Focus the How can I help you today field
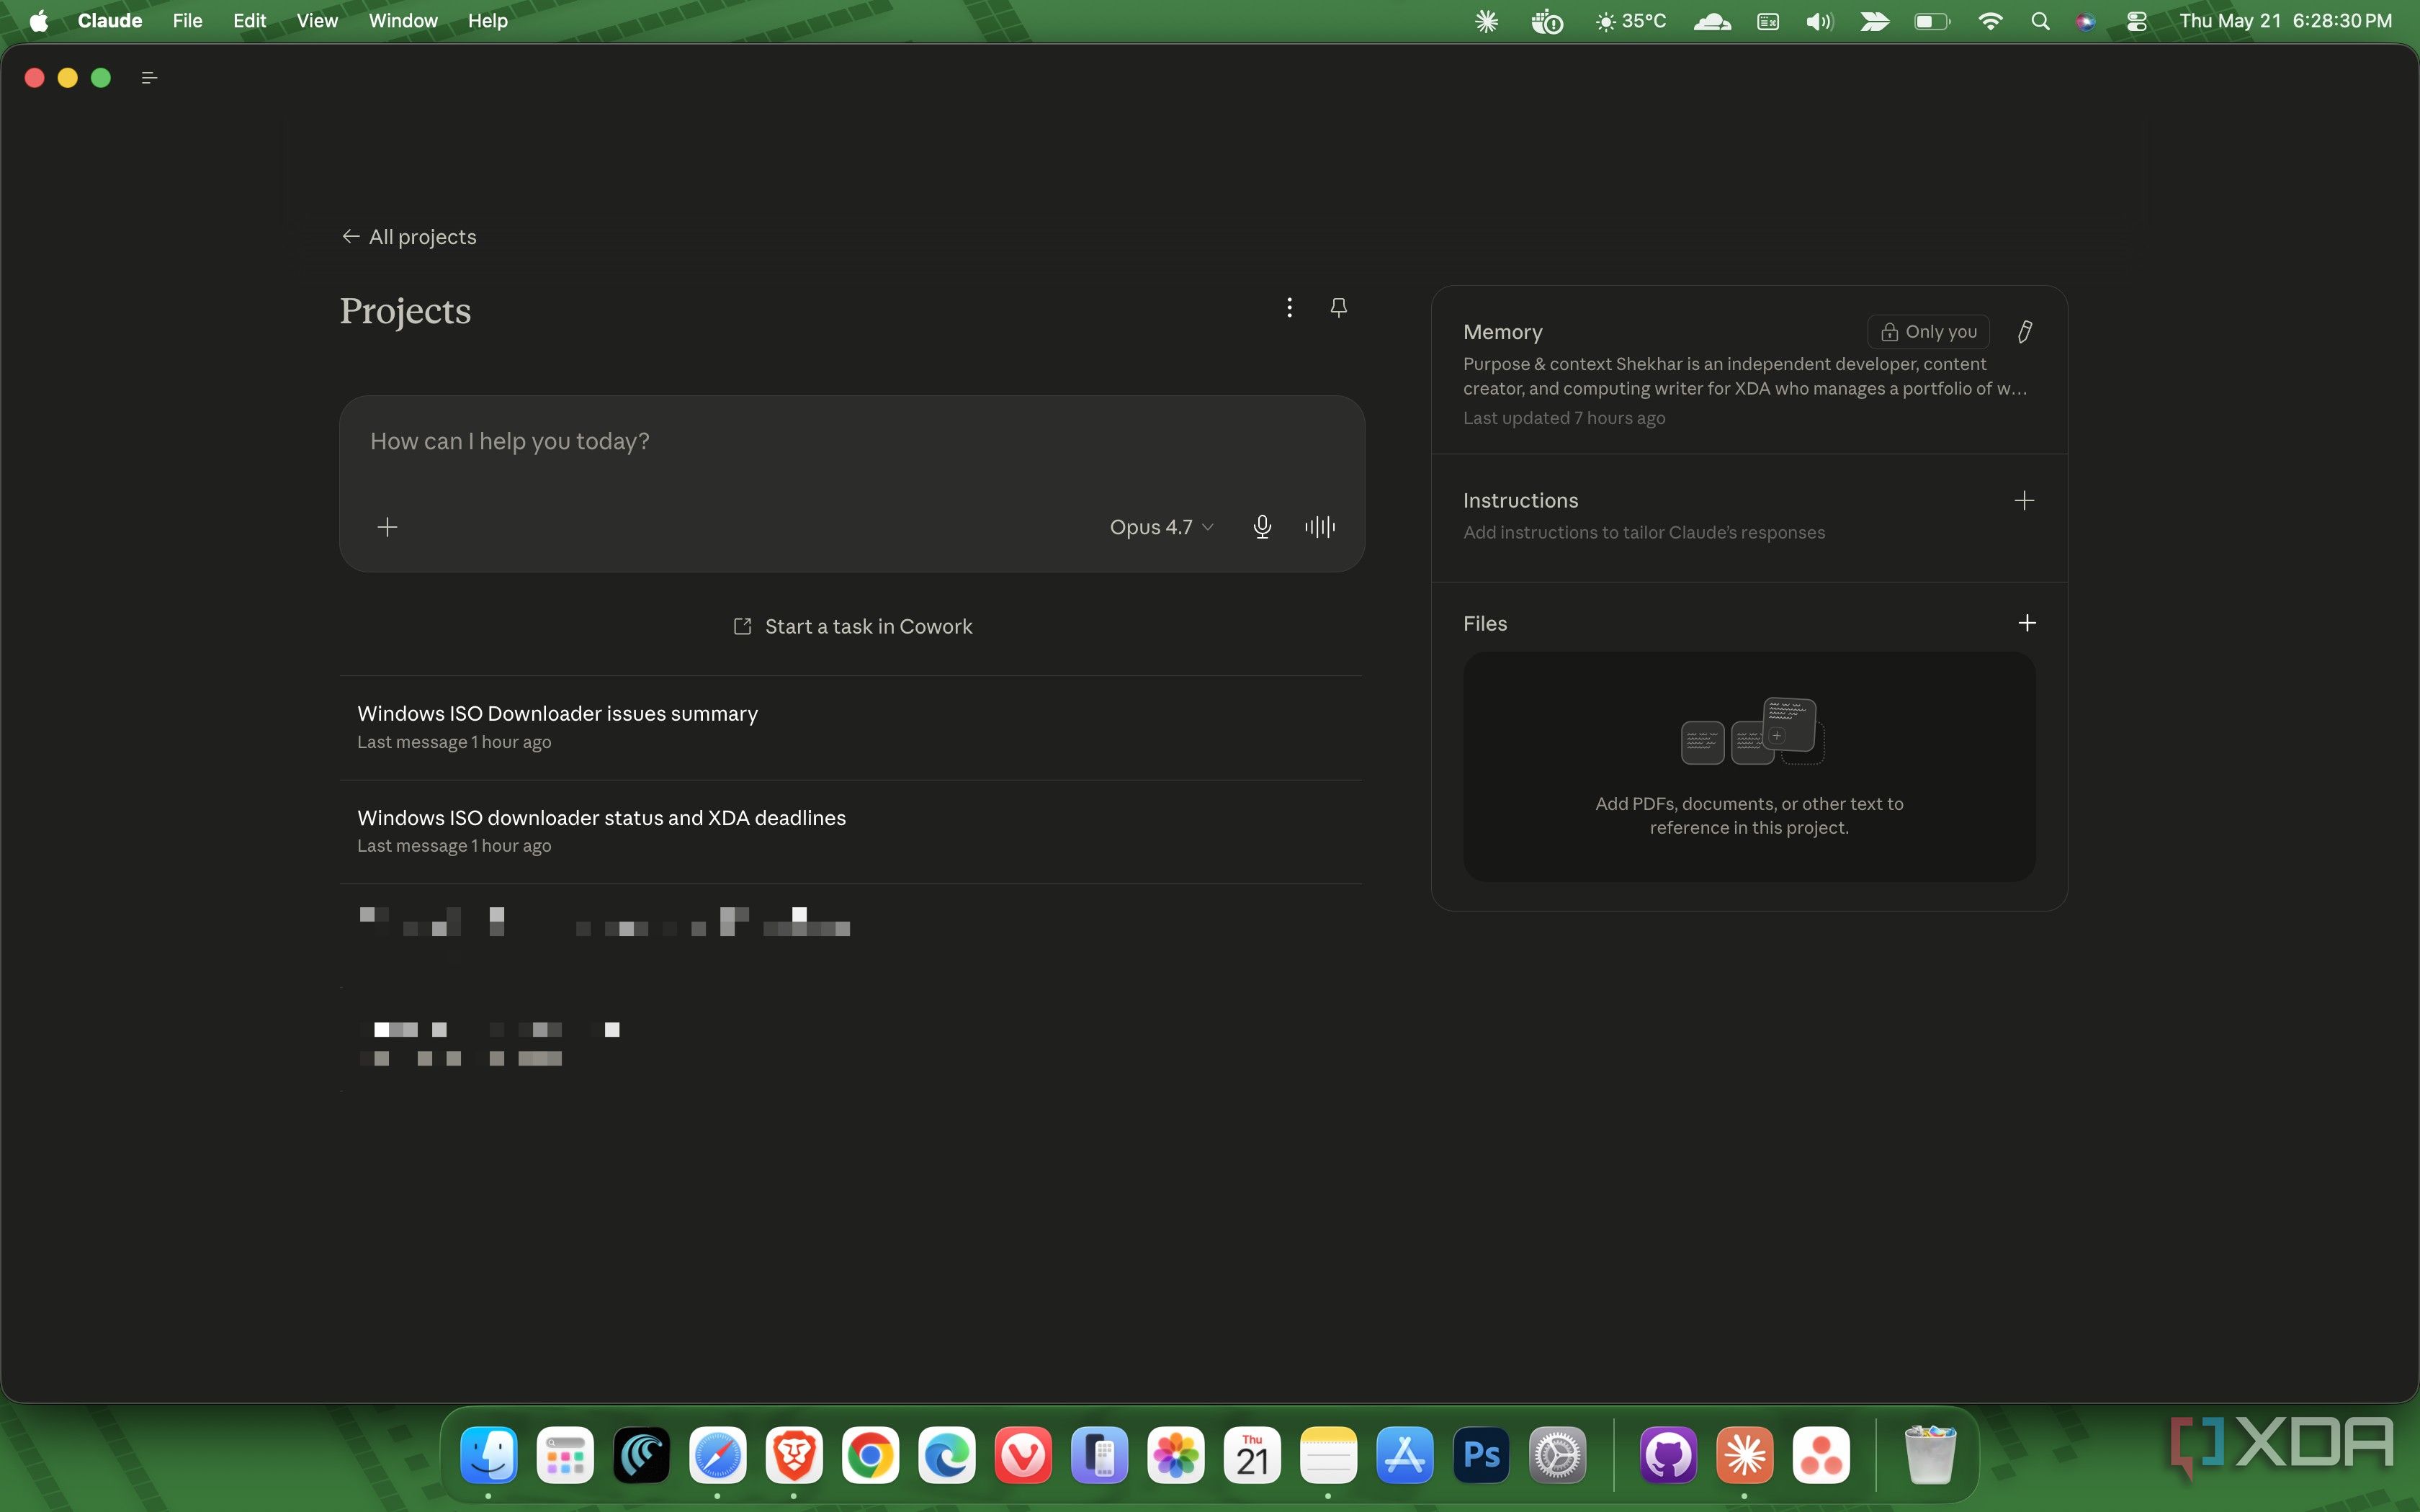This screenshot has height=1512, width=2420. coord(851,442)
